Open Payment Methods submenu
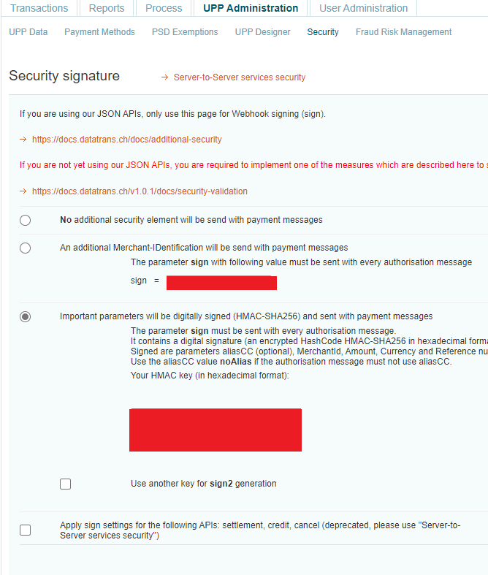This screenshot has height=575, width=488. coord(99,32)
